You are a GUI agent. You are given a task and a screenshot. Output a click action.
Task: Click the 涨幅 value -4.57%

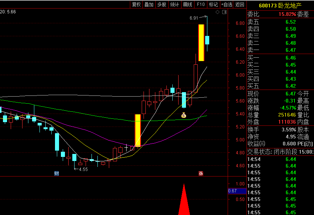pos(288,108)
